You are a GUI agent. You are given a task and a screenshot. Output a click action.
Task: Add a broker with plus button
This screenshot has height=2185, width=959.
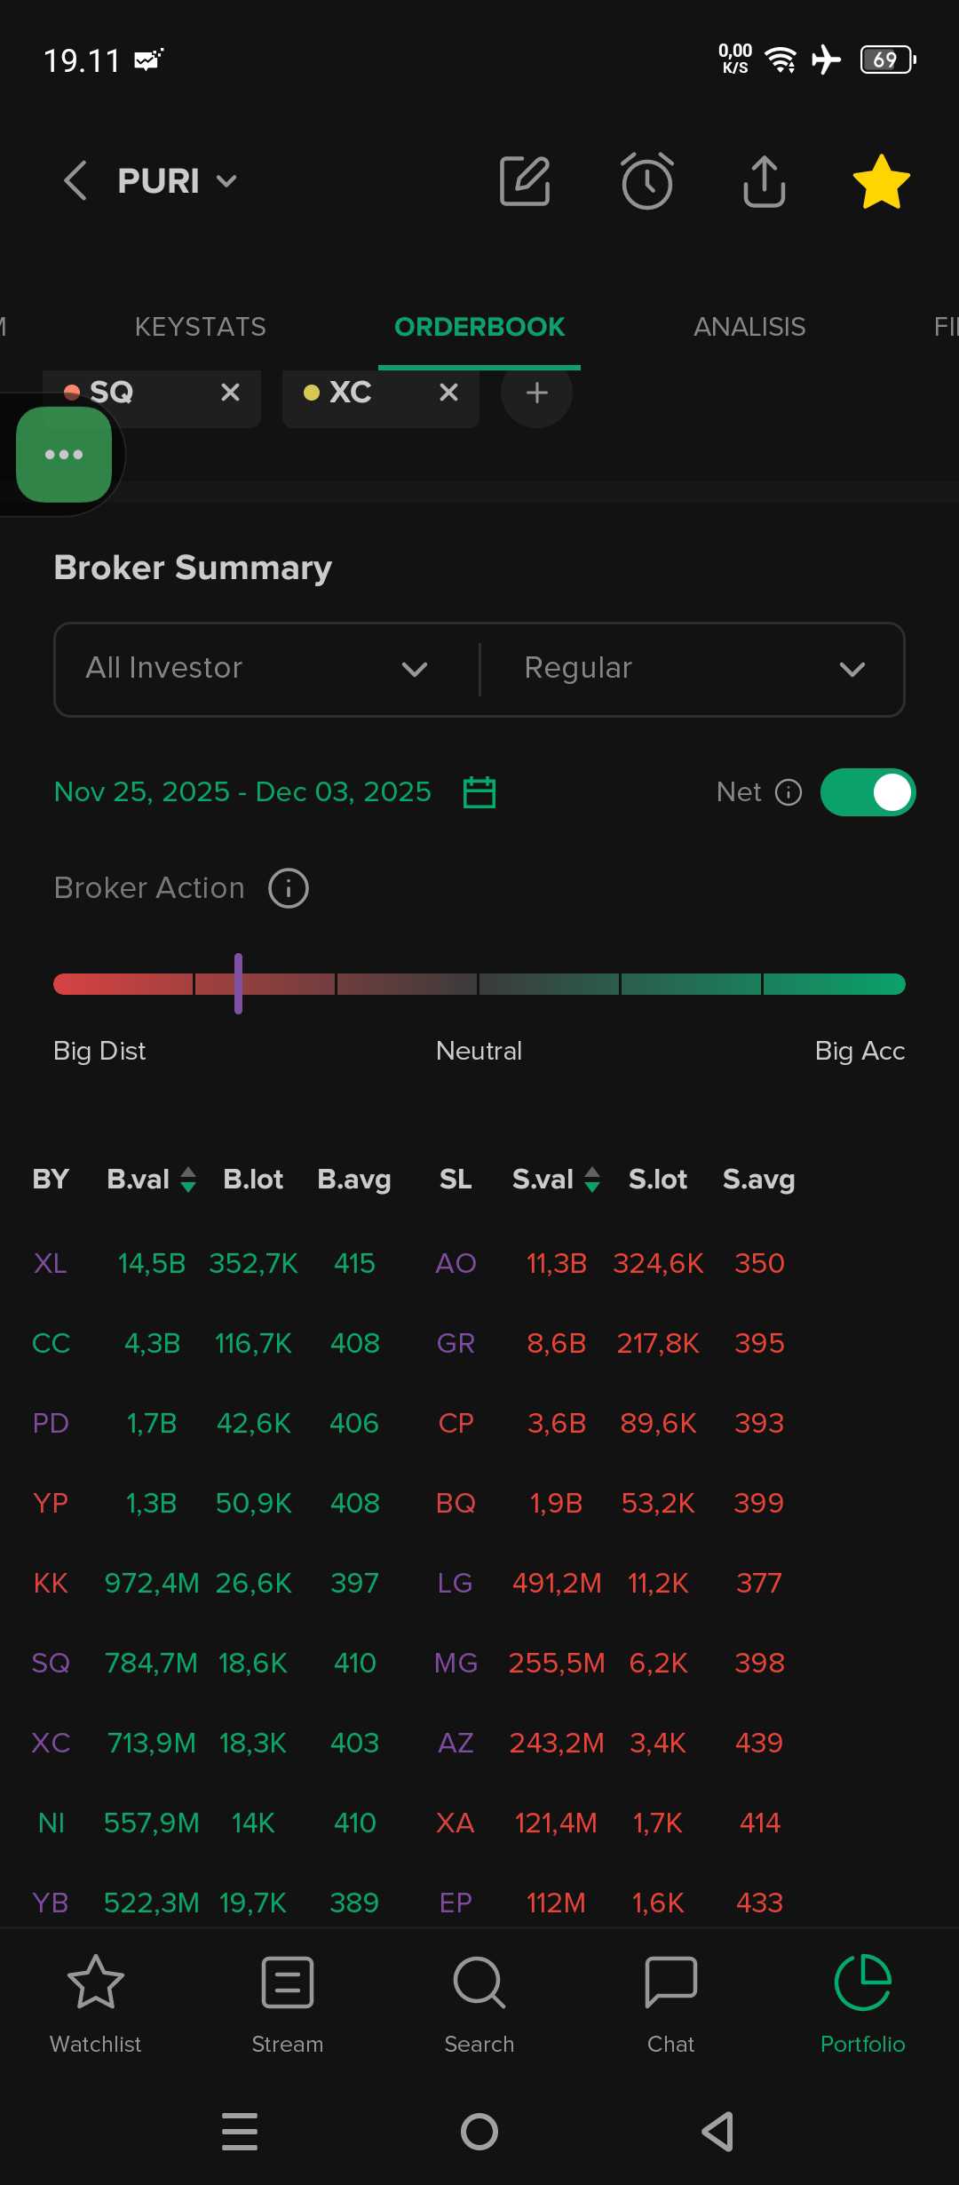[x=536, y=393]
